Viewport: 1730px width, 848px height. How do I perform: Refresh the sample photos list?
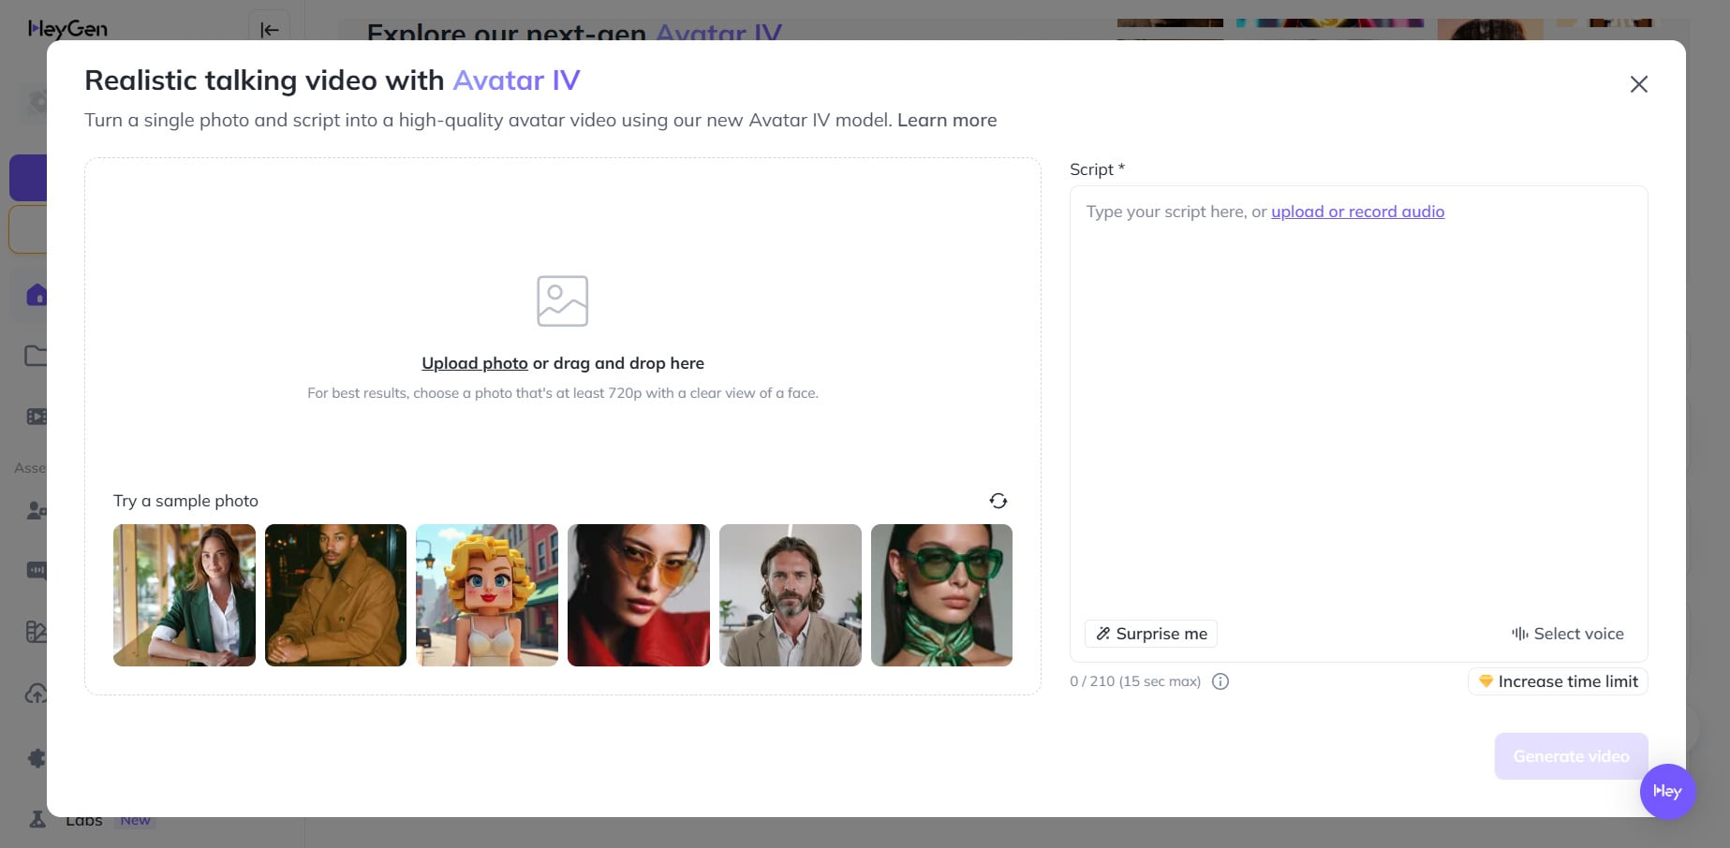[x=998, y=501]
